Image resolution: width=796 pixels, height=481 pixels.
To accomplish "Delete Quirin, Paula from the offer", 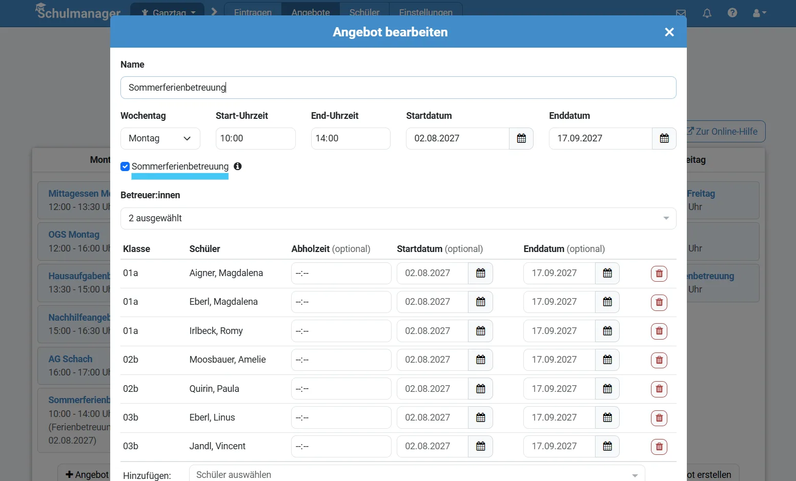I will click(659, 389).
